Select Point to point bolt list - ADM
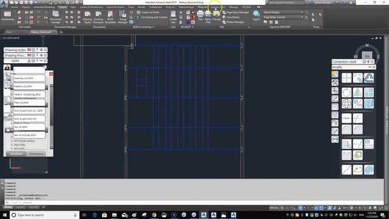 tap(29, 111)
